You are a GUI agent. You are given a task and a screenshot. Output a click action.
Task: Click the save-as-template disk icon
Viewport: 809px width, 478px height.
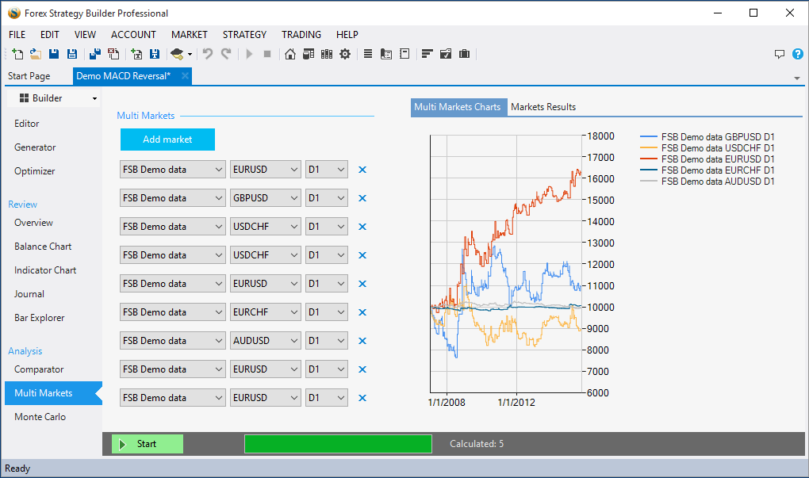pyautogui.click(x=155, y=54)
